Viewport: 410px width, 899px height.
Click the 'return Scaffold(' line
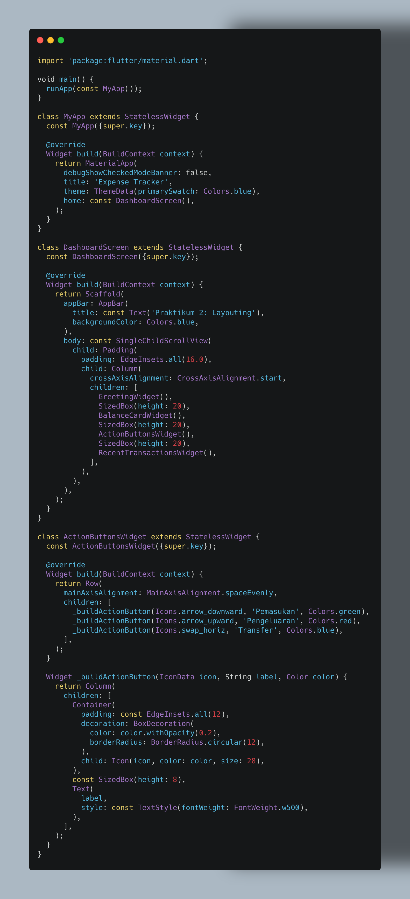tap(89, 294)
